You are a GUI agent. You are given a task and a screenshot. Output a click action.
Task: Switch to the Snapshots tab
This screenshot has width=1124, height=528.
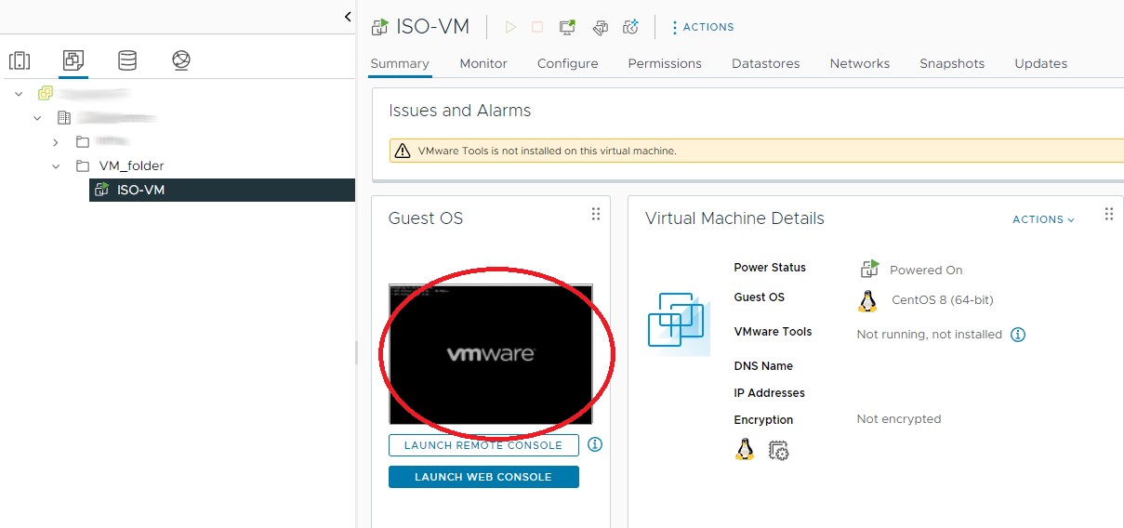click(951, 63)
